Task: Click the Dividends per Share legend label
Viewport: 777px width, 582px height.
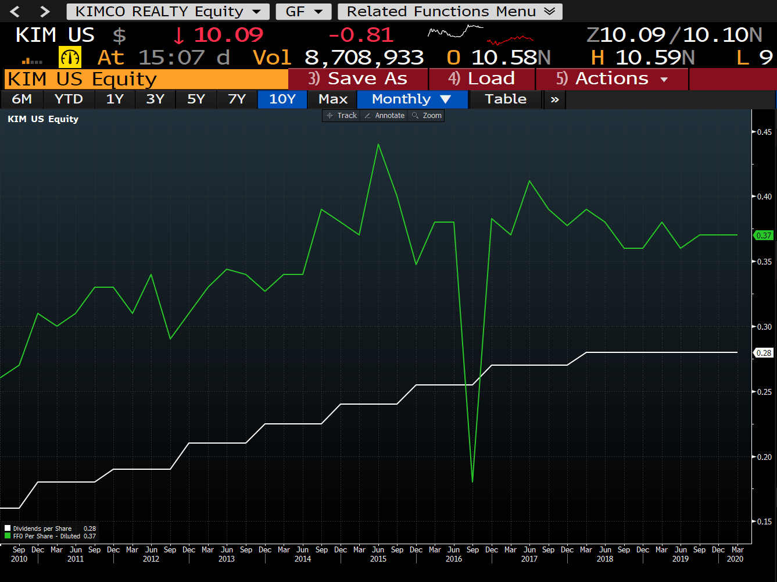Action: (x=42, y=529)
